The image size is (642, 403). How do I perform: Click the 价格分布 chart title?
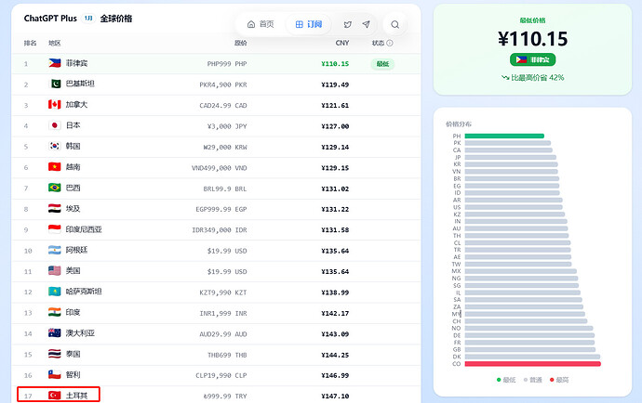click(459, 123)
